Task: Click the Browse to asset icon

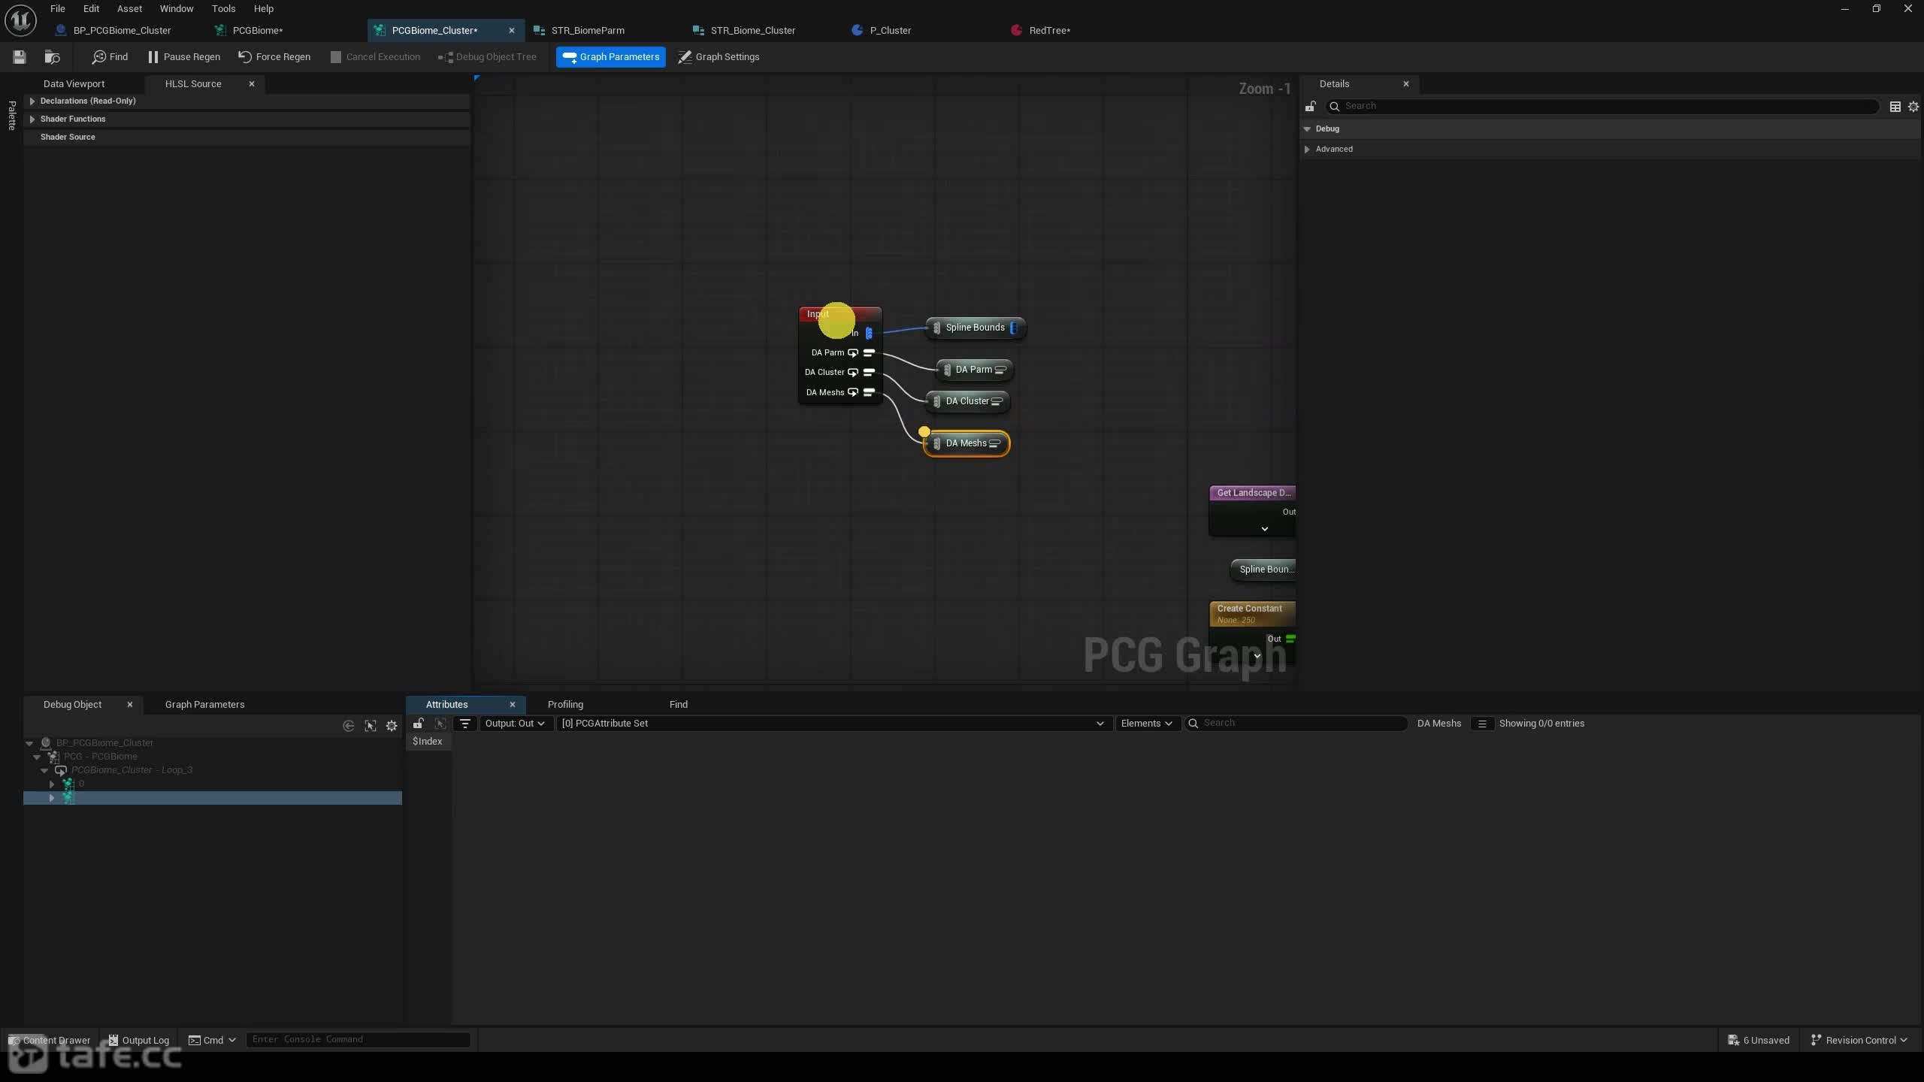Action: pos(52,56)
